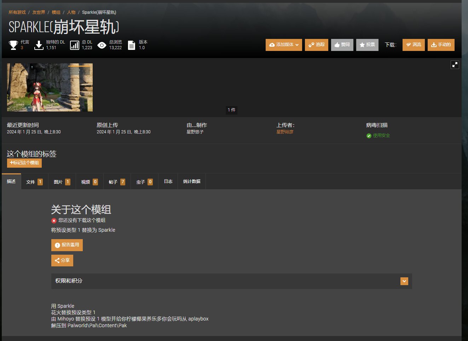This screenshot has width=468, height=341.
Task: Click the 追踪 track button
Action: [317, 45]
